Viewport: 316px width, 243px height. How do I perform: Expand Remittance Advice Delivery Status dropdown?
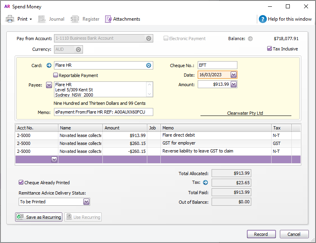[87, 202]
